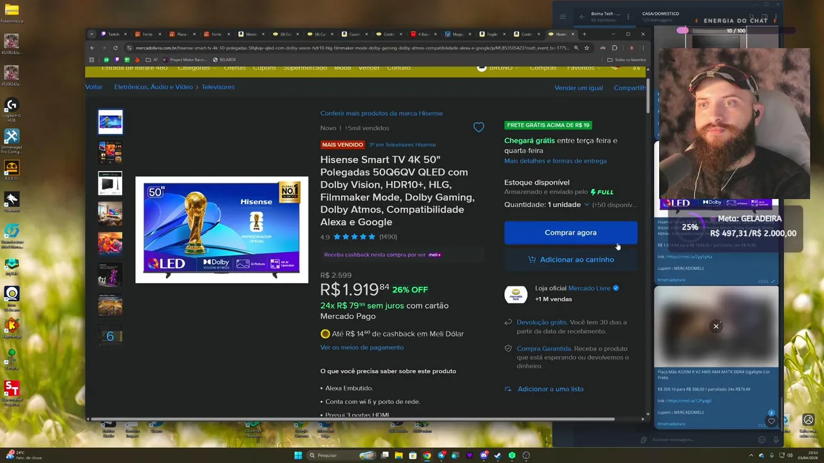The height and width of the screenshot is (463, 824).
Task: Click the Comprar agora button
Action: point(570,233)
